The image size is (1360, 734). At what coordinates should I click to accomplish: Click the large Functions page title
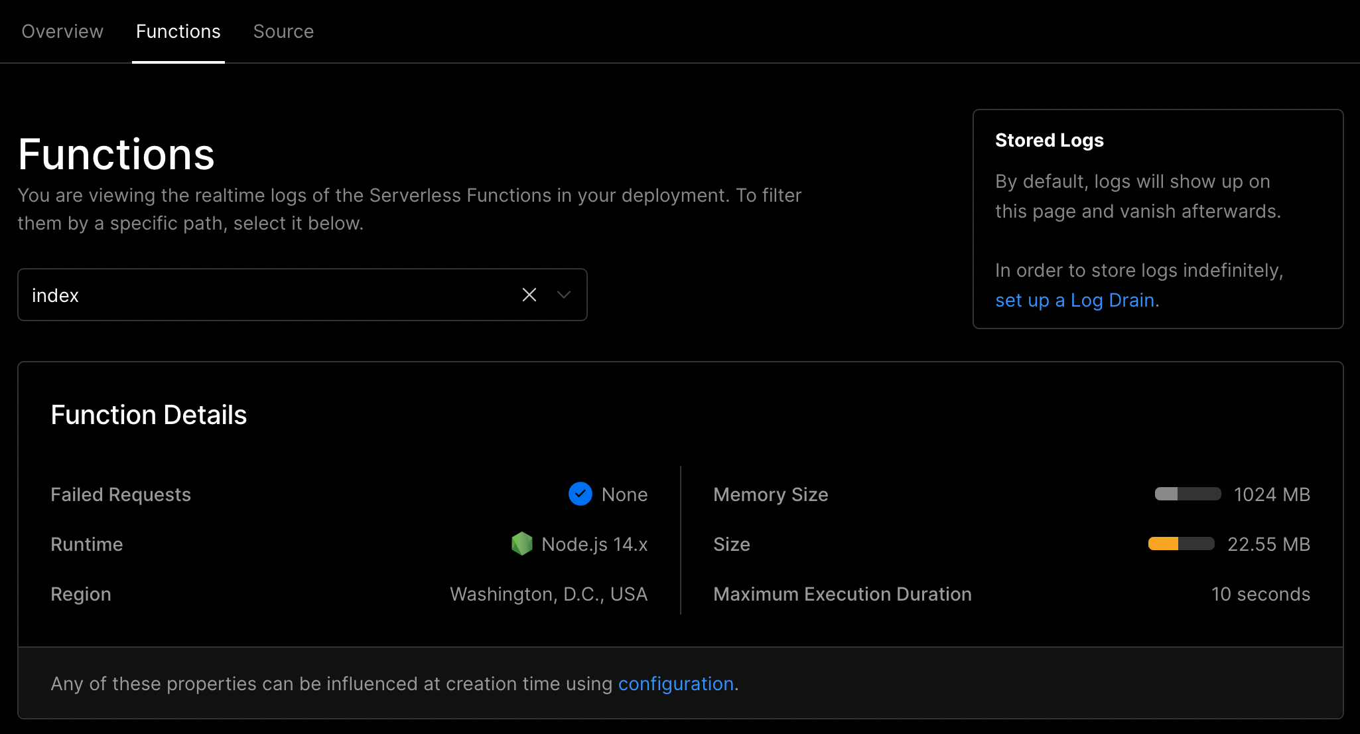pyautogui.click(x=116, y=154)
